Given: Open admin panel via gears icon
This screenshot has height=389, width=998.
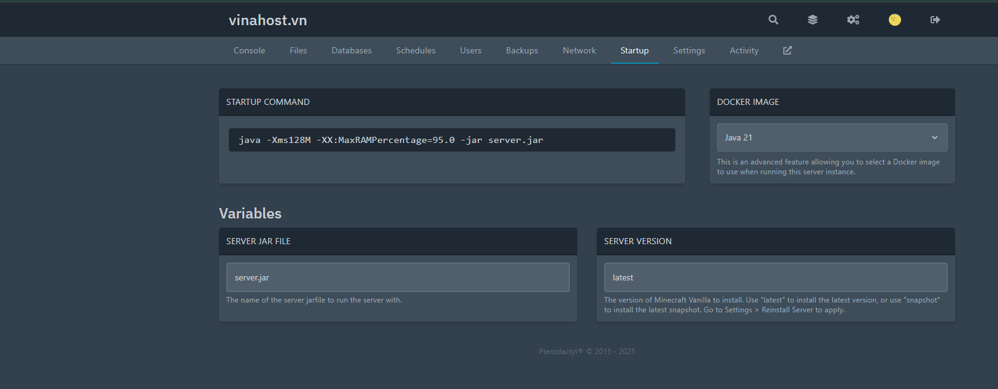Looking at the screenshot, I should (x=853, y=20).
